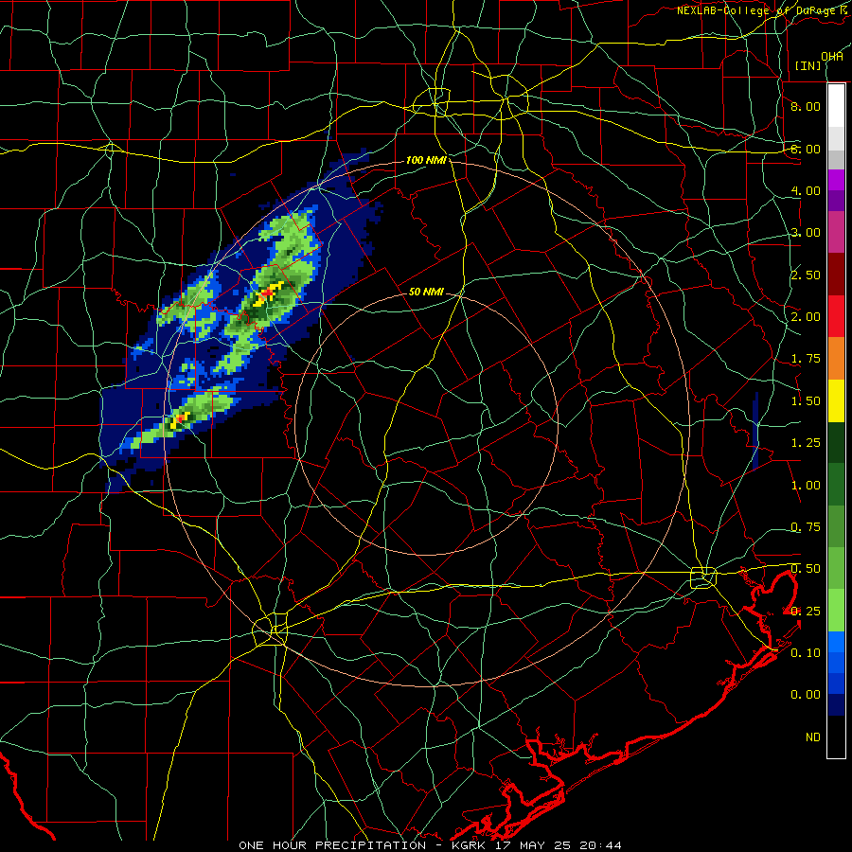
Task: Select the yellow swatch beside 1.50
Action: click(x=836, y=400)
